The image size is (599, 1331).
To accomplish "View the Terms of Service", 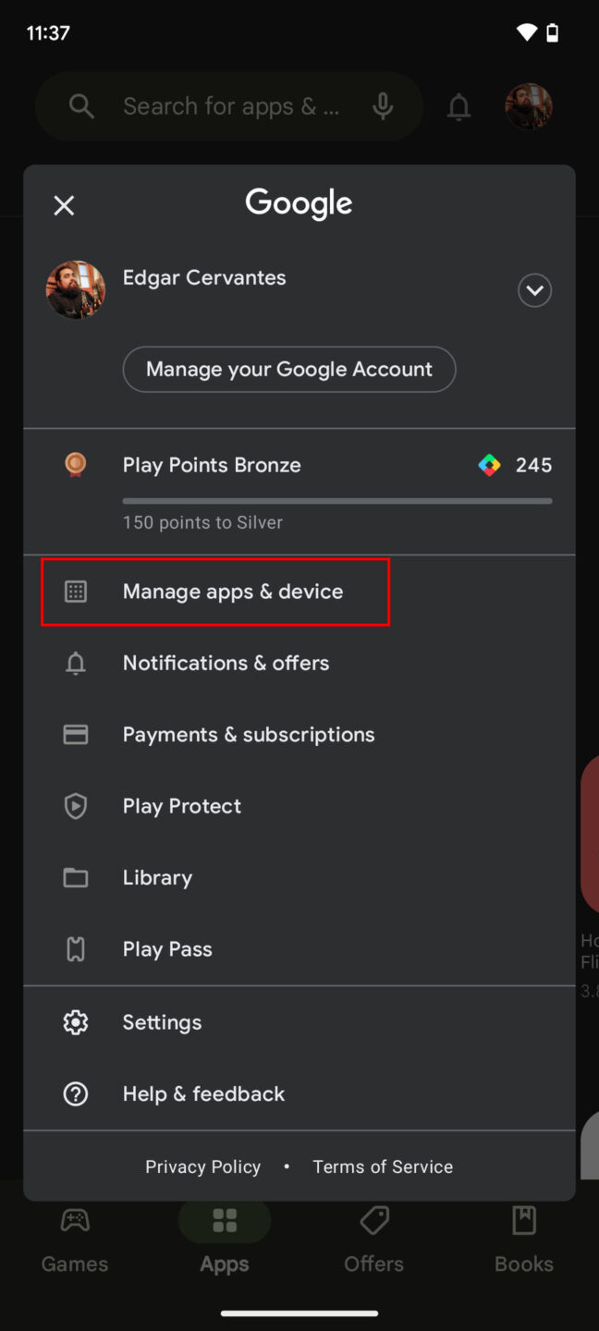I will pyautogui.click(x=383, y=1166).
